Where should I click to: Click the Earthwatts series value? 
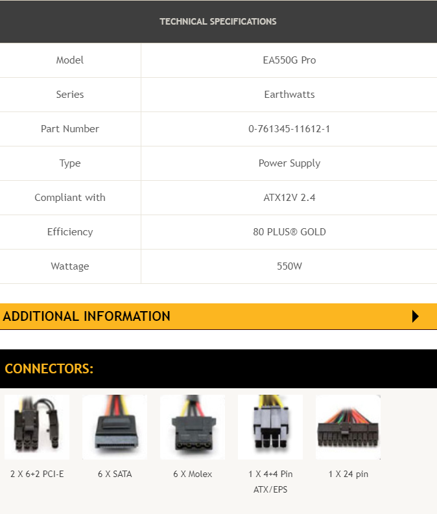click(289, 95)
